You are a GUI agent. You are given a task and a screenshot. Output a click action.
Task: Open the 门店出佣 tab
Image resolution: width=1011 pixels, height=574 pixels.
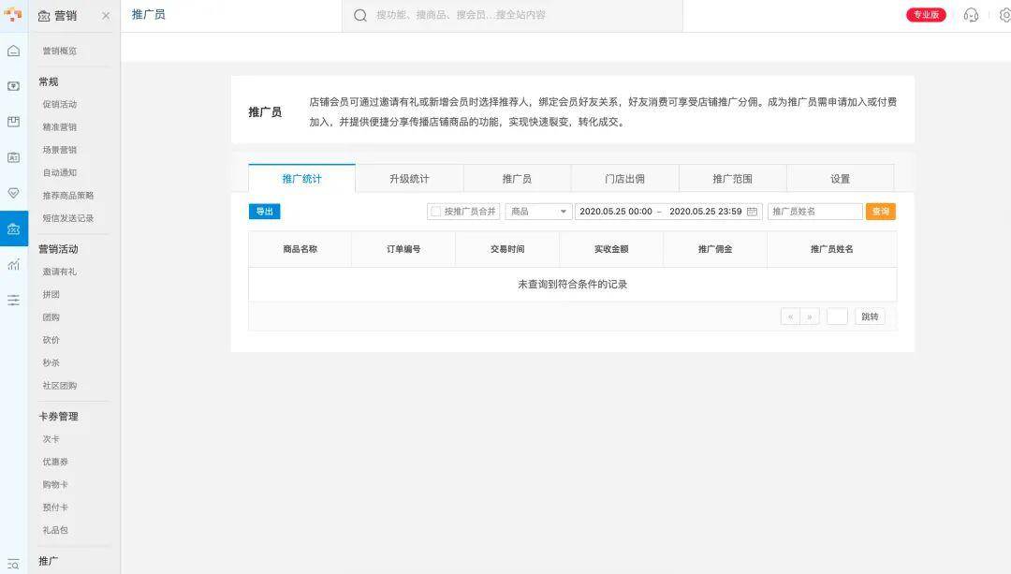(624, 179)
